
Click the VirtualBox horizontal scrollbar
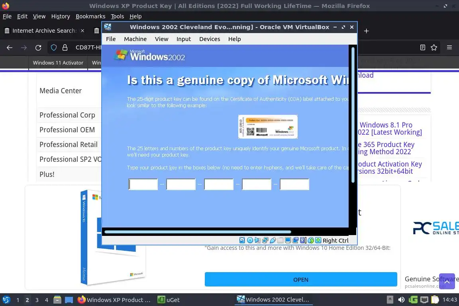click(x=198, y=231)
